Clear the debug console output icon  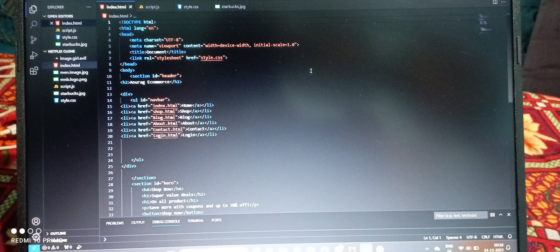492,215
